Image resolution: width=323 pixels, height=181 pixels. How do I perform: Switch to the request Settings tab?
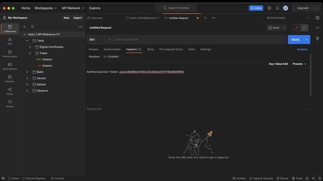[205, 49]
